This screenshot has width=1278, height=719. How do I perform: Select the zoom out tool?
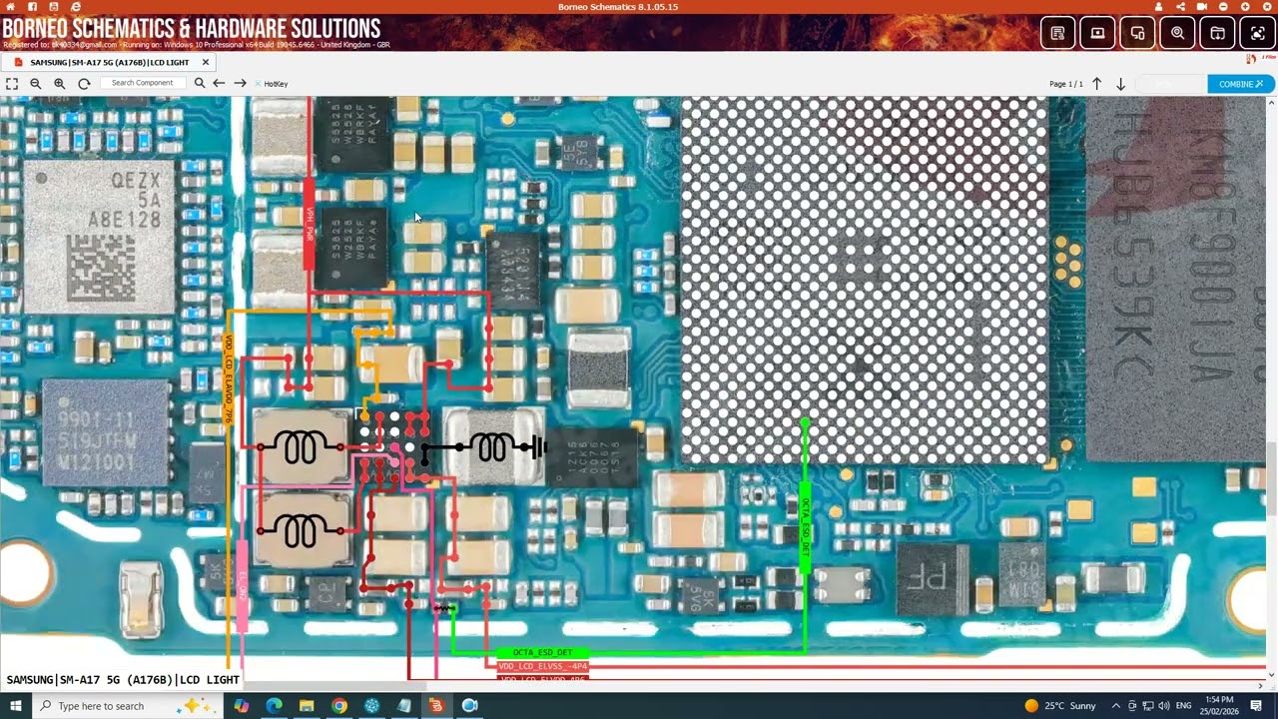[x=36, y=83]
